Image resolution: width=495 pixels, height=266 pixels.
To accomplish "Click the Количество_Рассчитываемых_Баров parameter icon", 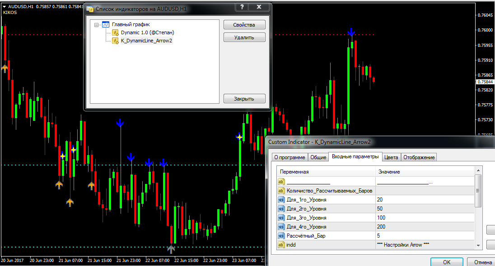I will (x=281, y=190).
